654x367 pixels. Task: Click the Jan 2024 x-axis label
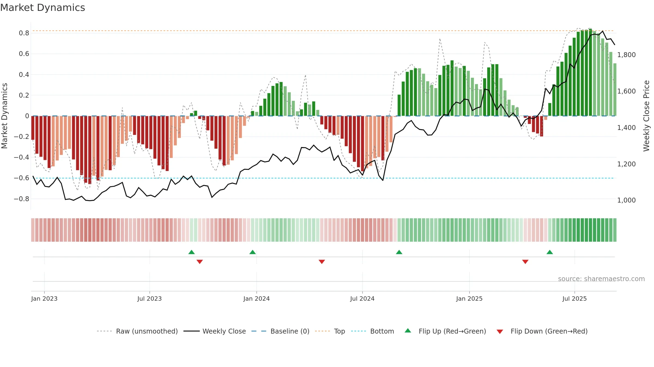256,298
